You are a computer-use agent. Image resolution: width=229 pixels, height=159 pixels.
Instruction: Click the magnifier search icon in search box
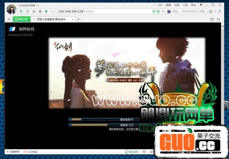[204, 11]
